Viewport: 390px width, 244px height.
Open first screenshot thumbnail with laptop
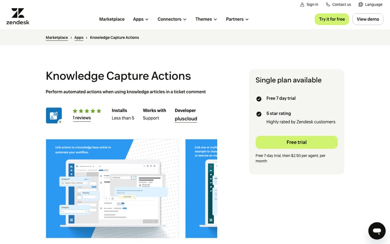[x=112, y=189]
